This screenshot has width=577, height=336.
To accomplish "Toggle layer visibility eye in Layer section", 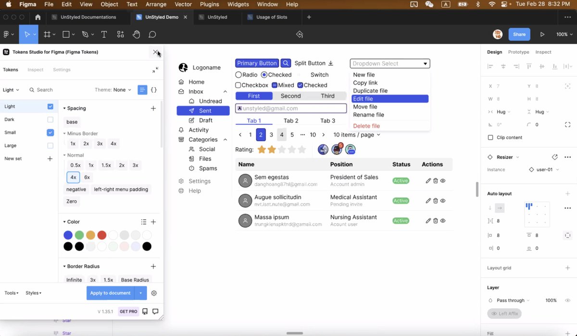I will click(567, 300).
